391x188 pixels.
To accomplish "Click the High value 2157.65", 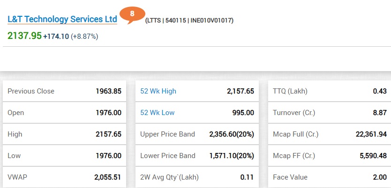I will click(x=108, y=134).
